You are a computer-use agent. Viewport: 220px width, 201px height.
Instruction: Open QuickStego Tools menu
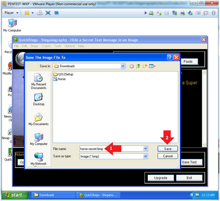[x=57, y=46]
